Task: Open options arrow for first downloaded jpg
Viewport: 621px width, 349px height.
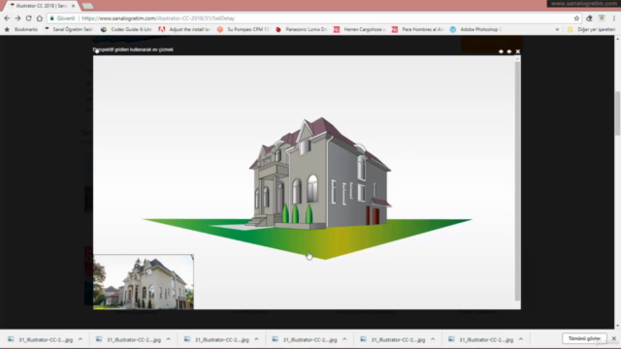Action: [81, 339]
